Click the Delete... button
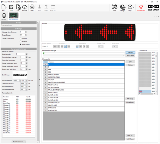The width and height of the screenshot is (160, 144). pos(130,65)
